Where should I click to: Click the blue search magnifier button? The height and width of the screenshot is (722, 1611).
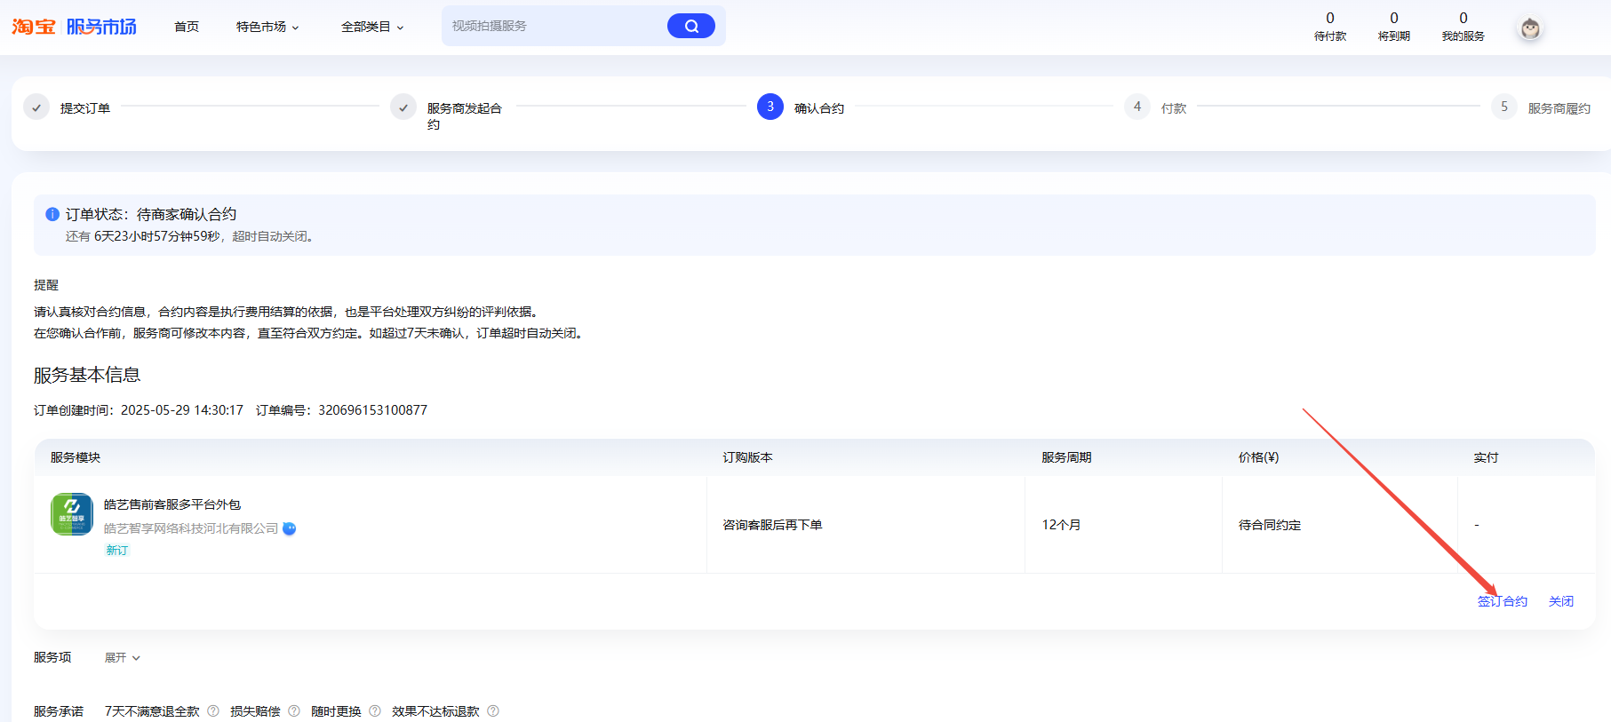(x=691, y=27)
